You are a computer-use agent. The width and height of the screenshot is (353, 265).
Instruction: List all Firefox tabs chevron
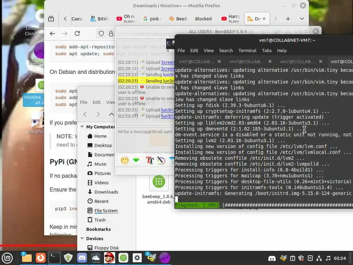pyautogui.click(x=302, y=19)
